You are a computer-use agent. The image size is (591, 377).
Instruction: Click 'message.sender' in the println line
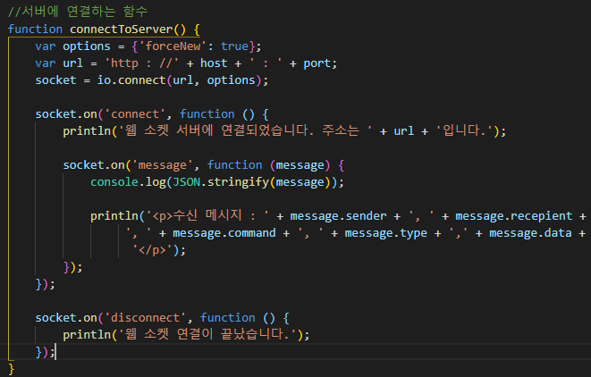(x=338, y=216)
